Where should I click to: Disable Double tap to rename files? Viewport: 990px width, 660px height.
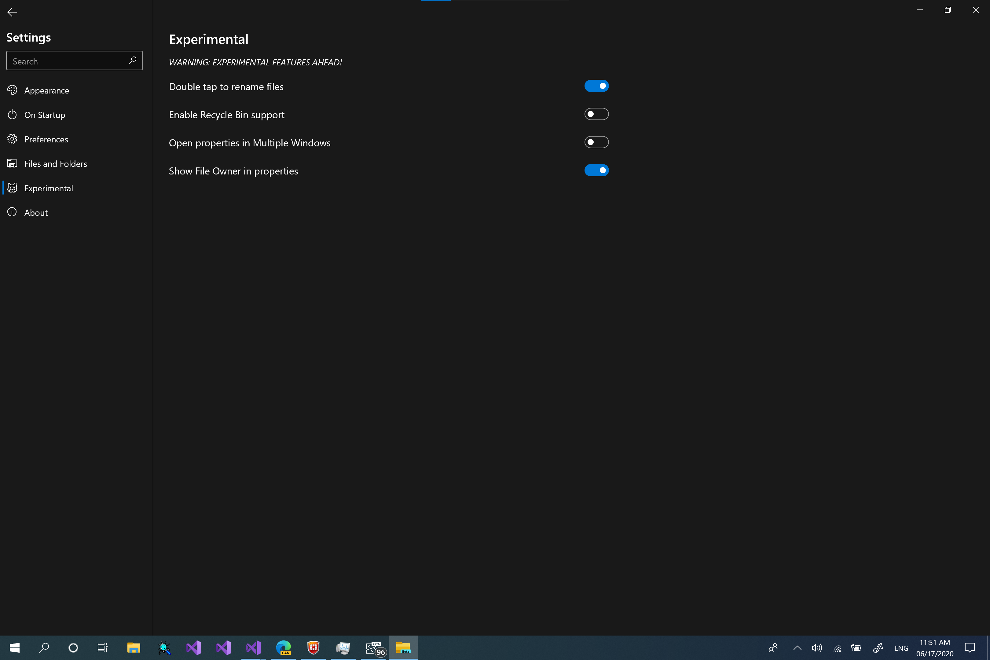pos(596,86)
